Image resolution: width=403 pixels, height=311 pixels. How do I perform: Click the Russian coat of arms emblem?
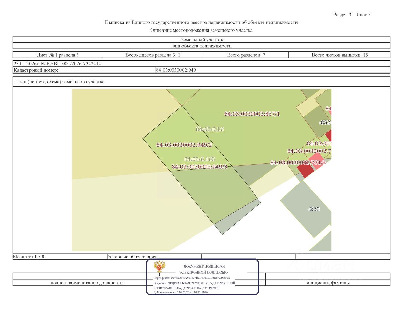(159, 267)
